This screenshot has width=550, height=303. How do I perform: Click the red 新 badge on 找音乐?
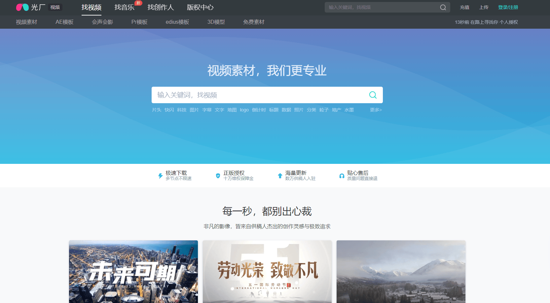(x=137, y=3)
